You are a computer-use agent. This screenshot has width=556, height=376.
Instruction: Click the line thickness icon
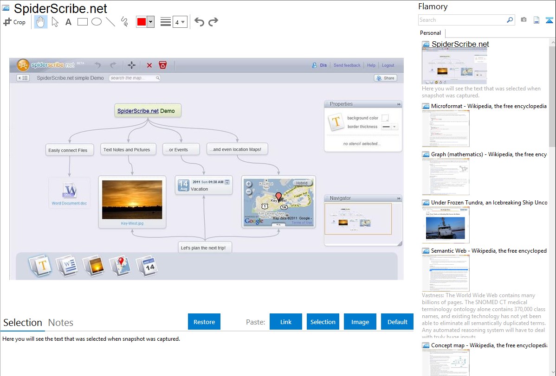pyautogui.click(x=166, y=22)
